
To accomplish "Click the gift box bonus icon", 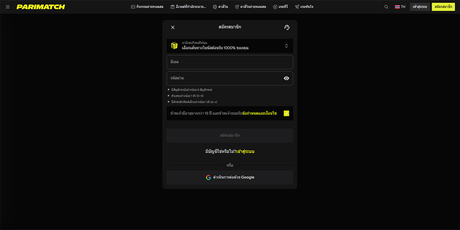I will 174,46.
